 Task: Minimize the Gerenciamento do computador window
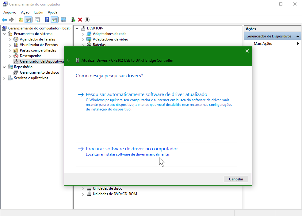pos(267,4)
